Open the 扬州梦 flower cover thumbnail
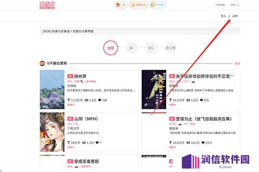Viewport: 259px width, 172px height. (52, 89)
